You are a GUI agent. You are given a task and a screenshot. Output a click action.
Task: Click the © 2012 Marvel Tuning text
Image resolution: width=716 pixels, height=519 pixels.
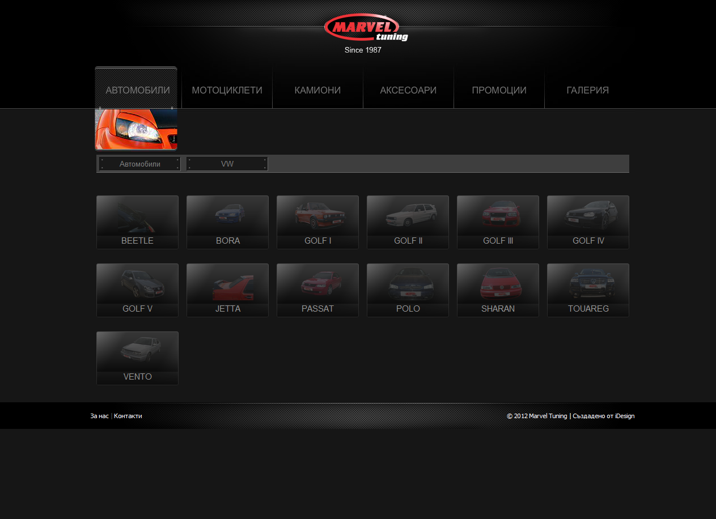(x=537, y=416)
